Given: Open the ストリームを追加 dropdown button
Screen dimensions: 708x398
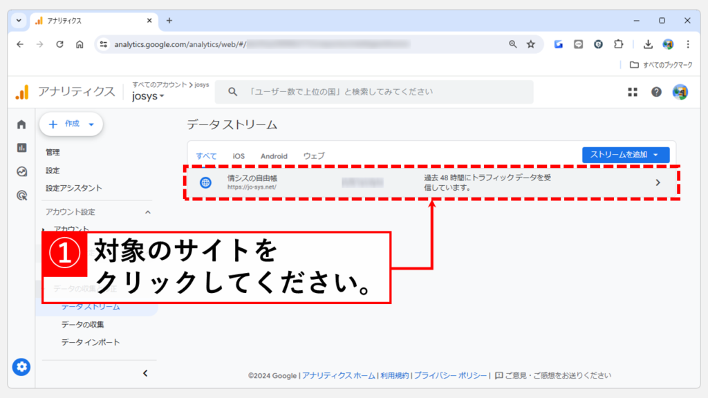Looking at the screenshot, I should 626,155.
